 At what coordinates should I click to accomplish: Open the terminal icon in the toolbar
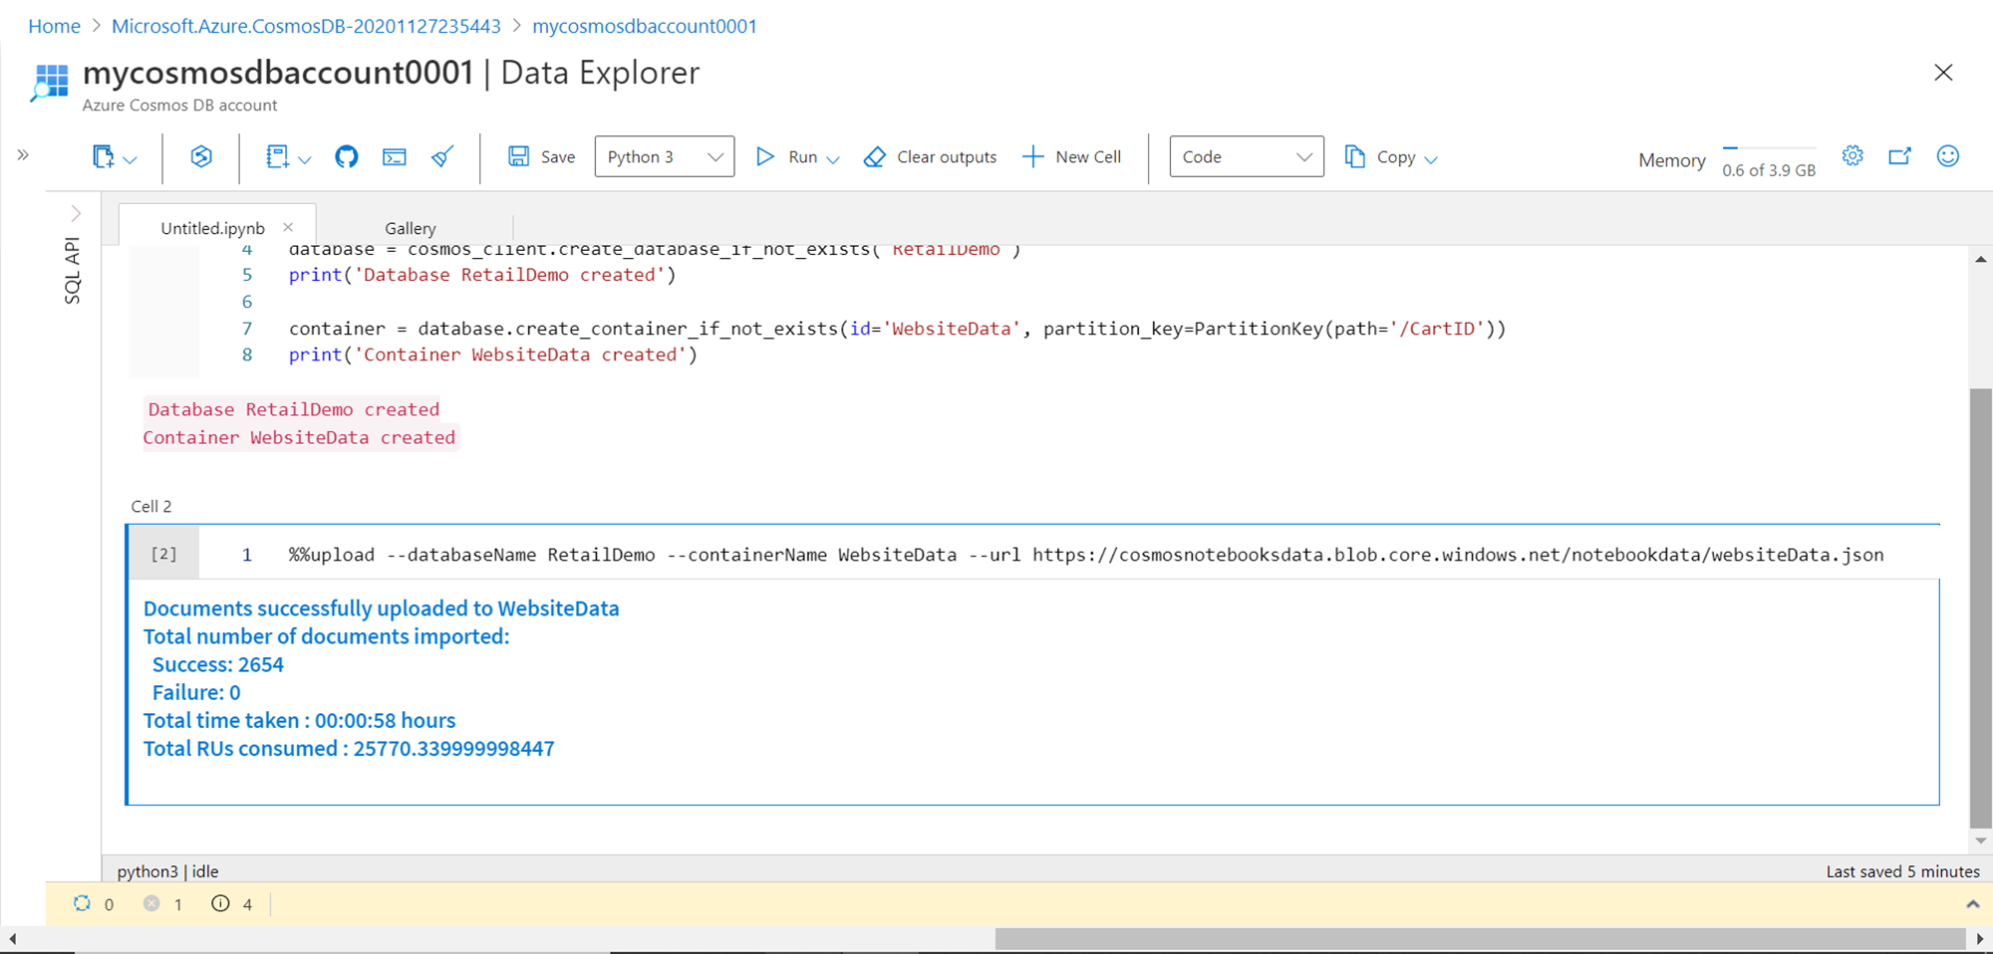click(x=395, y=156)
